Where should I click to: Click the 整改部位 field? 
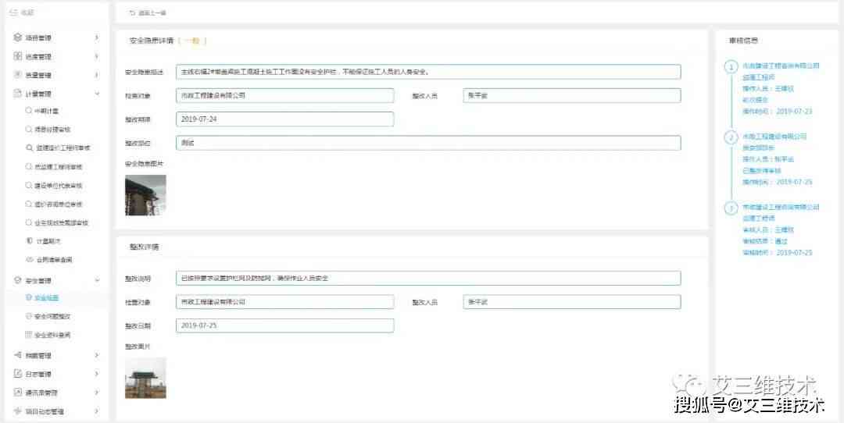(428, 143)
